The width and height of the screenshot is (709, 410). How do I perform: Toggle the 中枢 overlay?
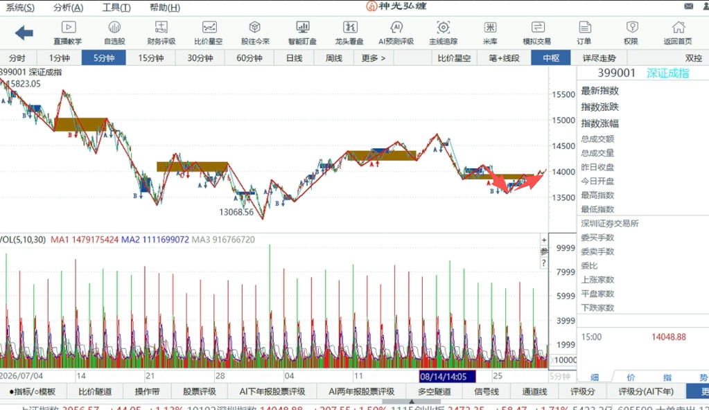point(551,58)
